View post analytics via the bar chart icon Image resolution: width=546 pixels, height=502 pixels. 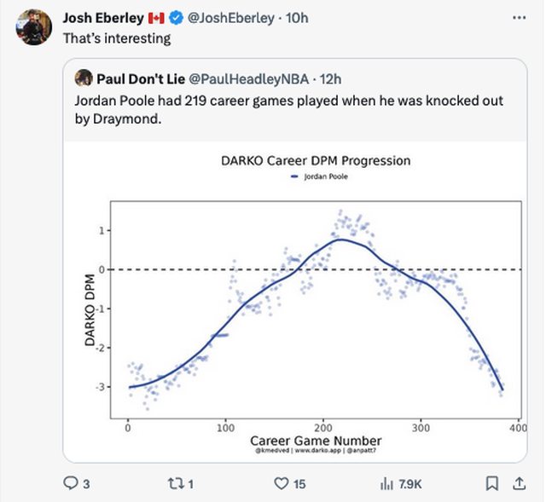(385, 484)
